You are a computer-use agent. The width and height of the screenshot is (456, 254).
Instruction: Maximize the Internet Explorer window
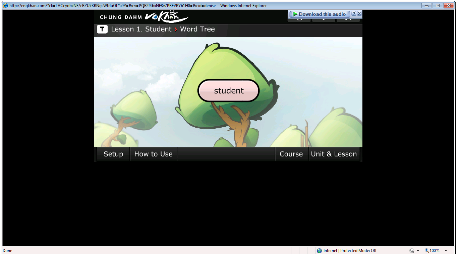pos(437,5)
